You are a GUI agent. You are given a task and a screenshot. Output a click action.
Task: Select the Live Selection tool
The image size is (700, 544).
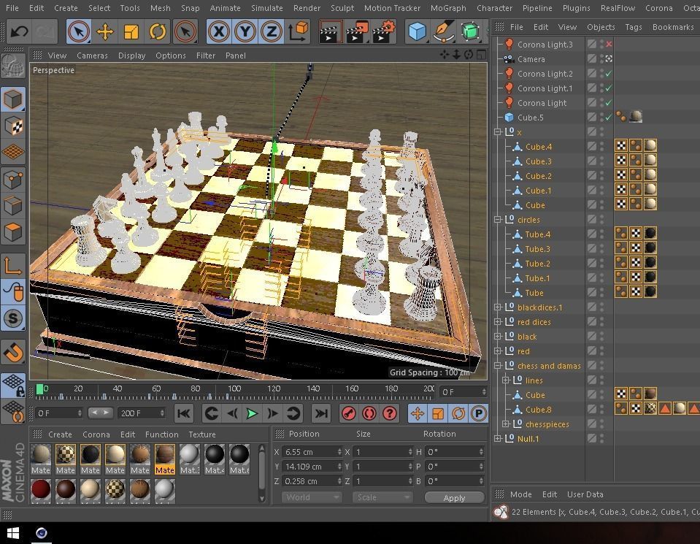(x=79, y=31)
